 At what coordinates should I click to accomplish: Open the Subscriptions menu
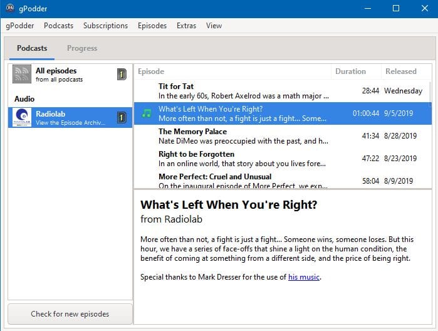point(105,26)
